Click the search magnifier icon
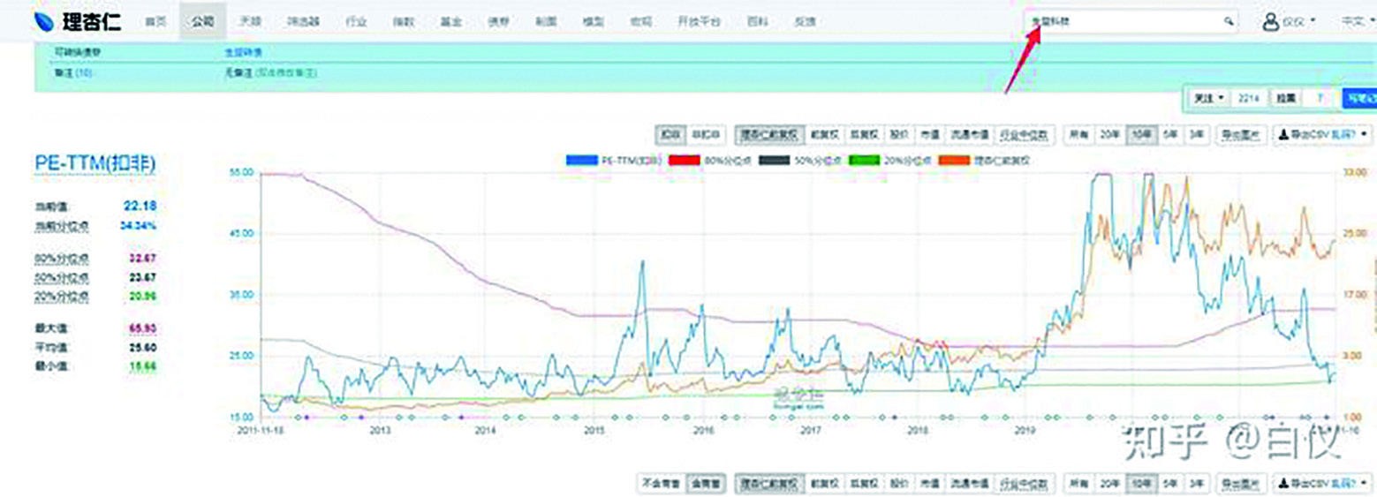This screenshot has width=1377, height=497. click(x=1229, y=21)
